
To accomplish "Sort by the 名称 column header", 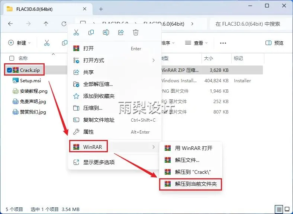I will (23, 58).
